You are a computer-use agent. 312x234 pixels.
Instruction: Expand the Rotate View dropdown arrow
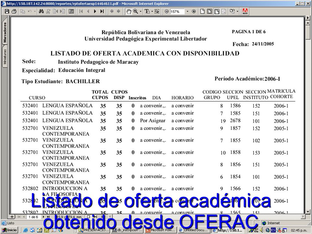[x=237, y=12]
